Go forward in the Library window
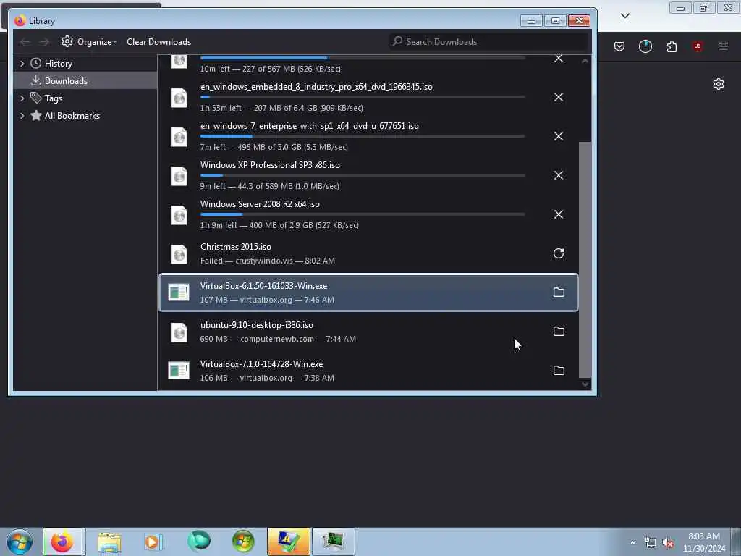 [44, 42]
